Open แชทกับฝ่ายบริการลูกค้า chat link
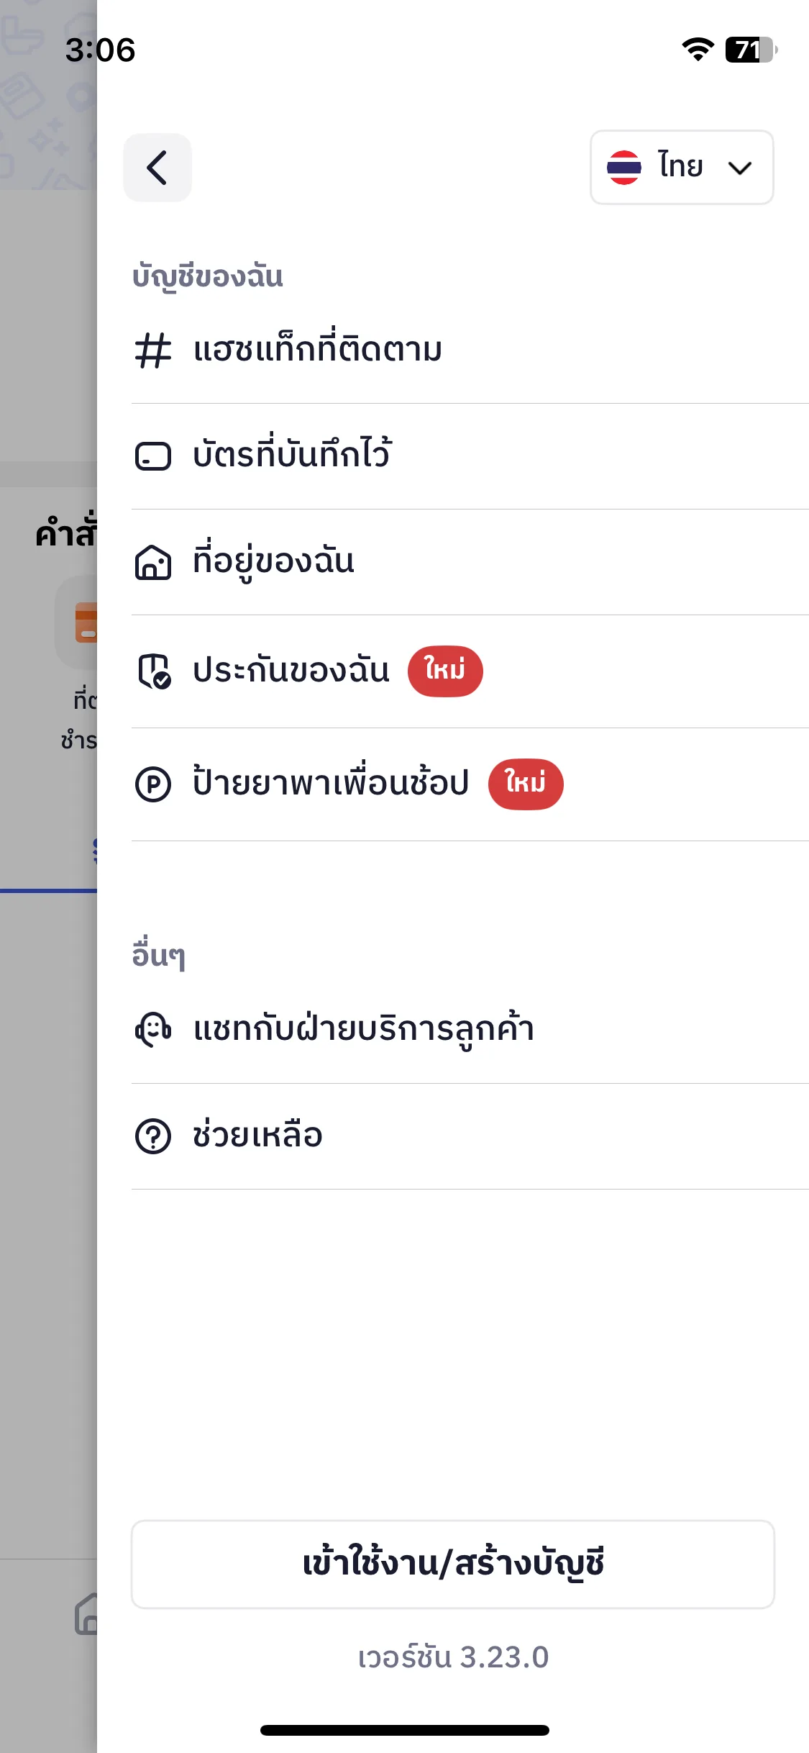This screenshot has width=809, height=1753. tap(470, 1030)
